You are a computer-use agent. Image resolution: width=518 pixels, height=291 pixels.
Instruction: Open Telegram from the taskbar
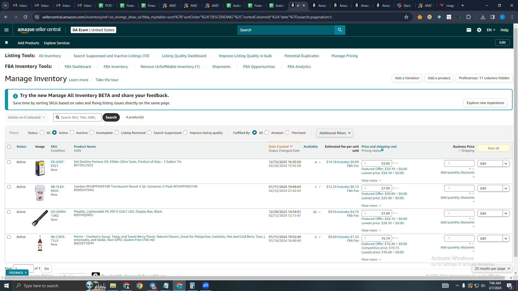coord(153,286)
